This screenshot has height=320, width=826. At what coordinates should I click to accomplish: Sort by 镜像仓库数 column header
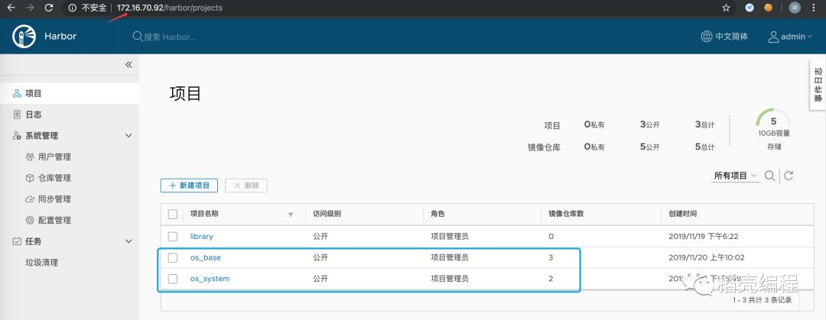[x=566, y=214]
